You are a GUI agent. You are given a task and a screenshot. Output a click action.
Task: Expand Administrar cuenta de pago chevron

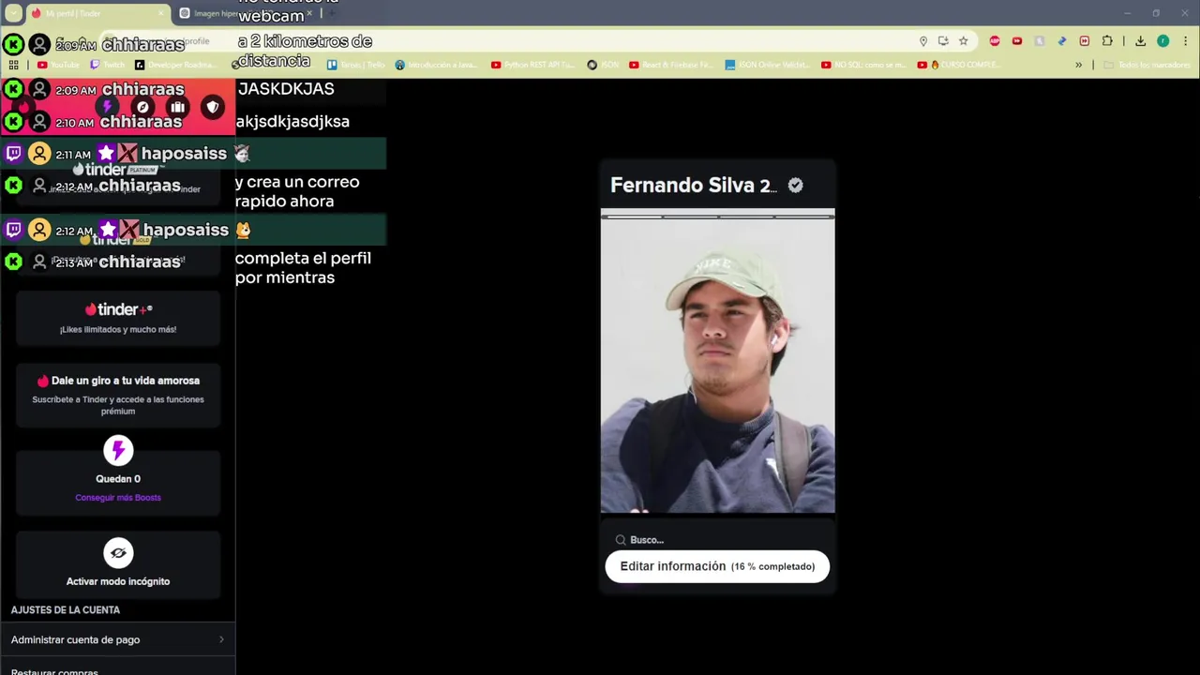(221, 639)
